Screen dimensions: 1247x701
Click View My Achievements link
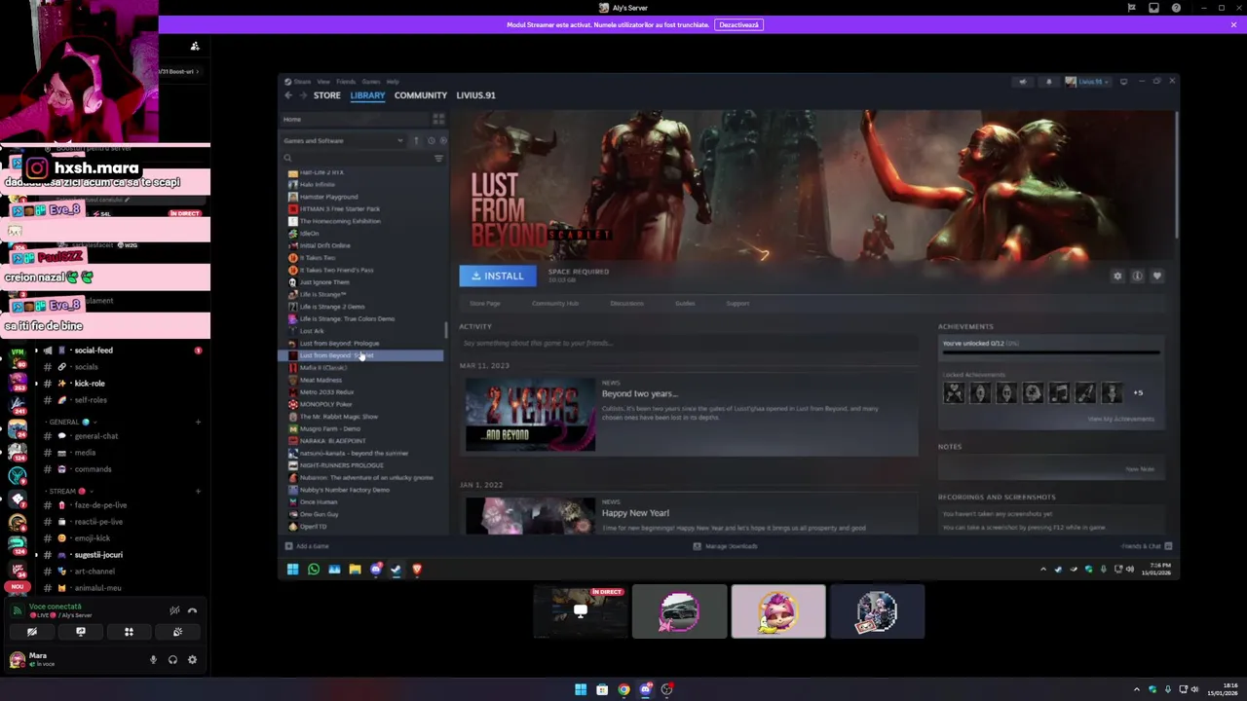click(1120, 419)
